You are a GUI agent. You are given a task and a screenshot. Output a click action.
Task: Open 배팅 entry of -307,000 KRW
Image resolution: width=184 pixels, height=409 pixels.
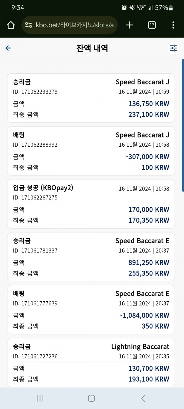coord(91,151)
